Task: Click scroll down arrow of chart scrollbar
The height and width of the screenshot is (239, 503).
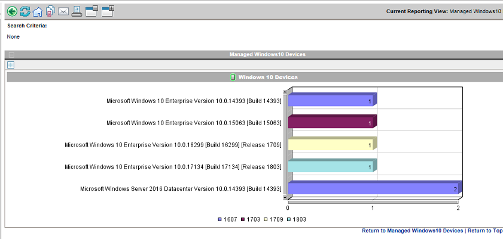Action: click(285, 198)
